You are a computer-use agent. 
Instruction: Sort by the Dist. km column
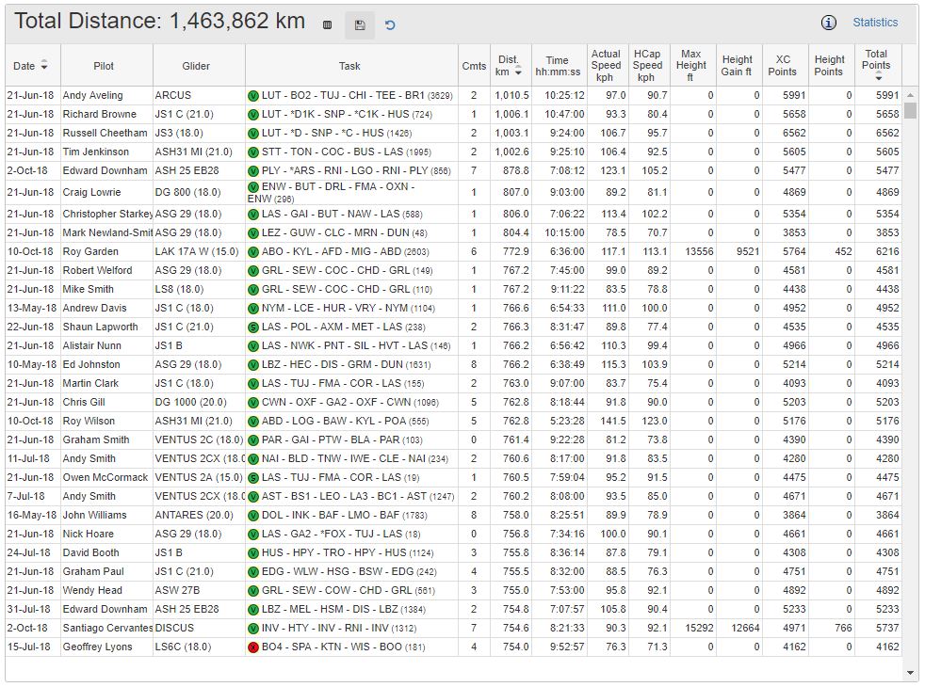coord(510,66)
